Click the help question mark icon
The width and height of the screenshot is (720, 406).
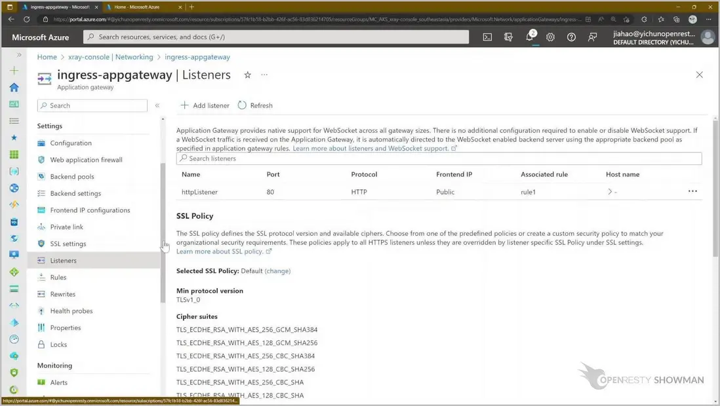(x=571, y=37)
